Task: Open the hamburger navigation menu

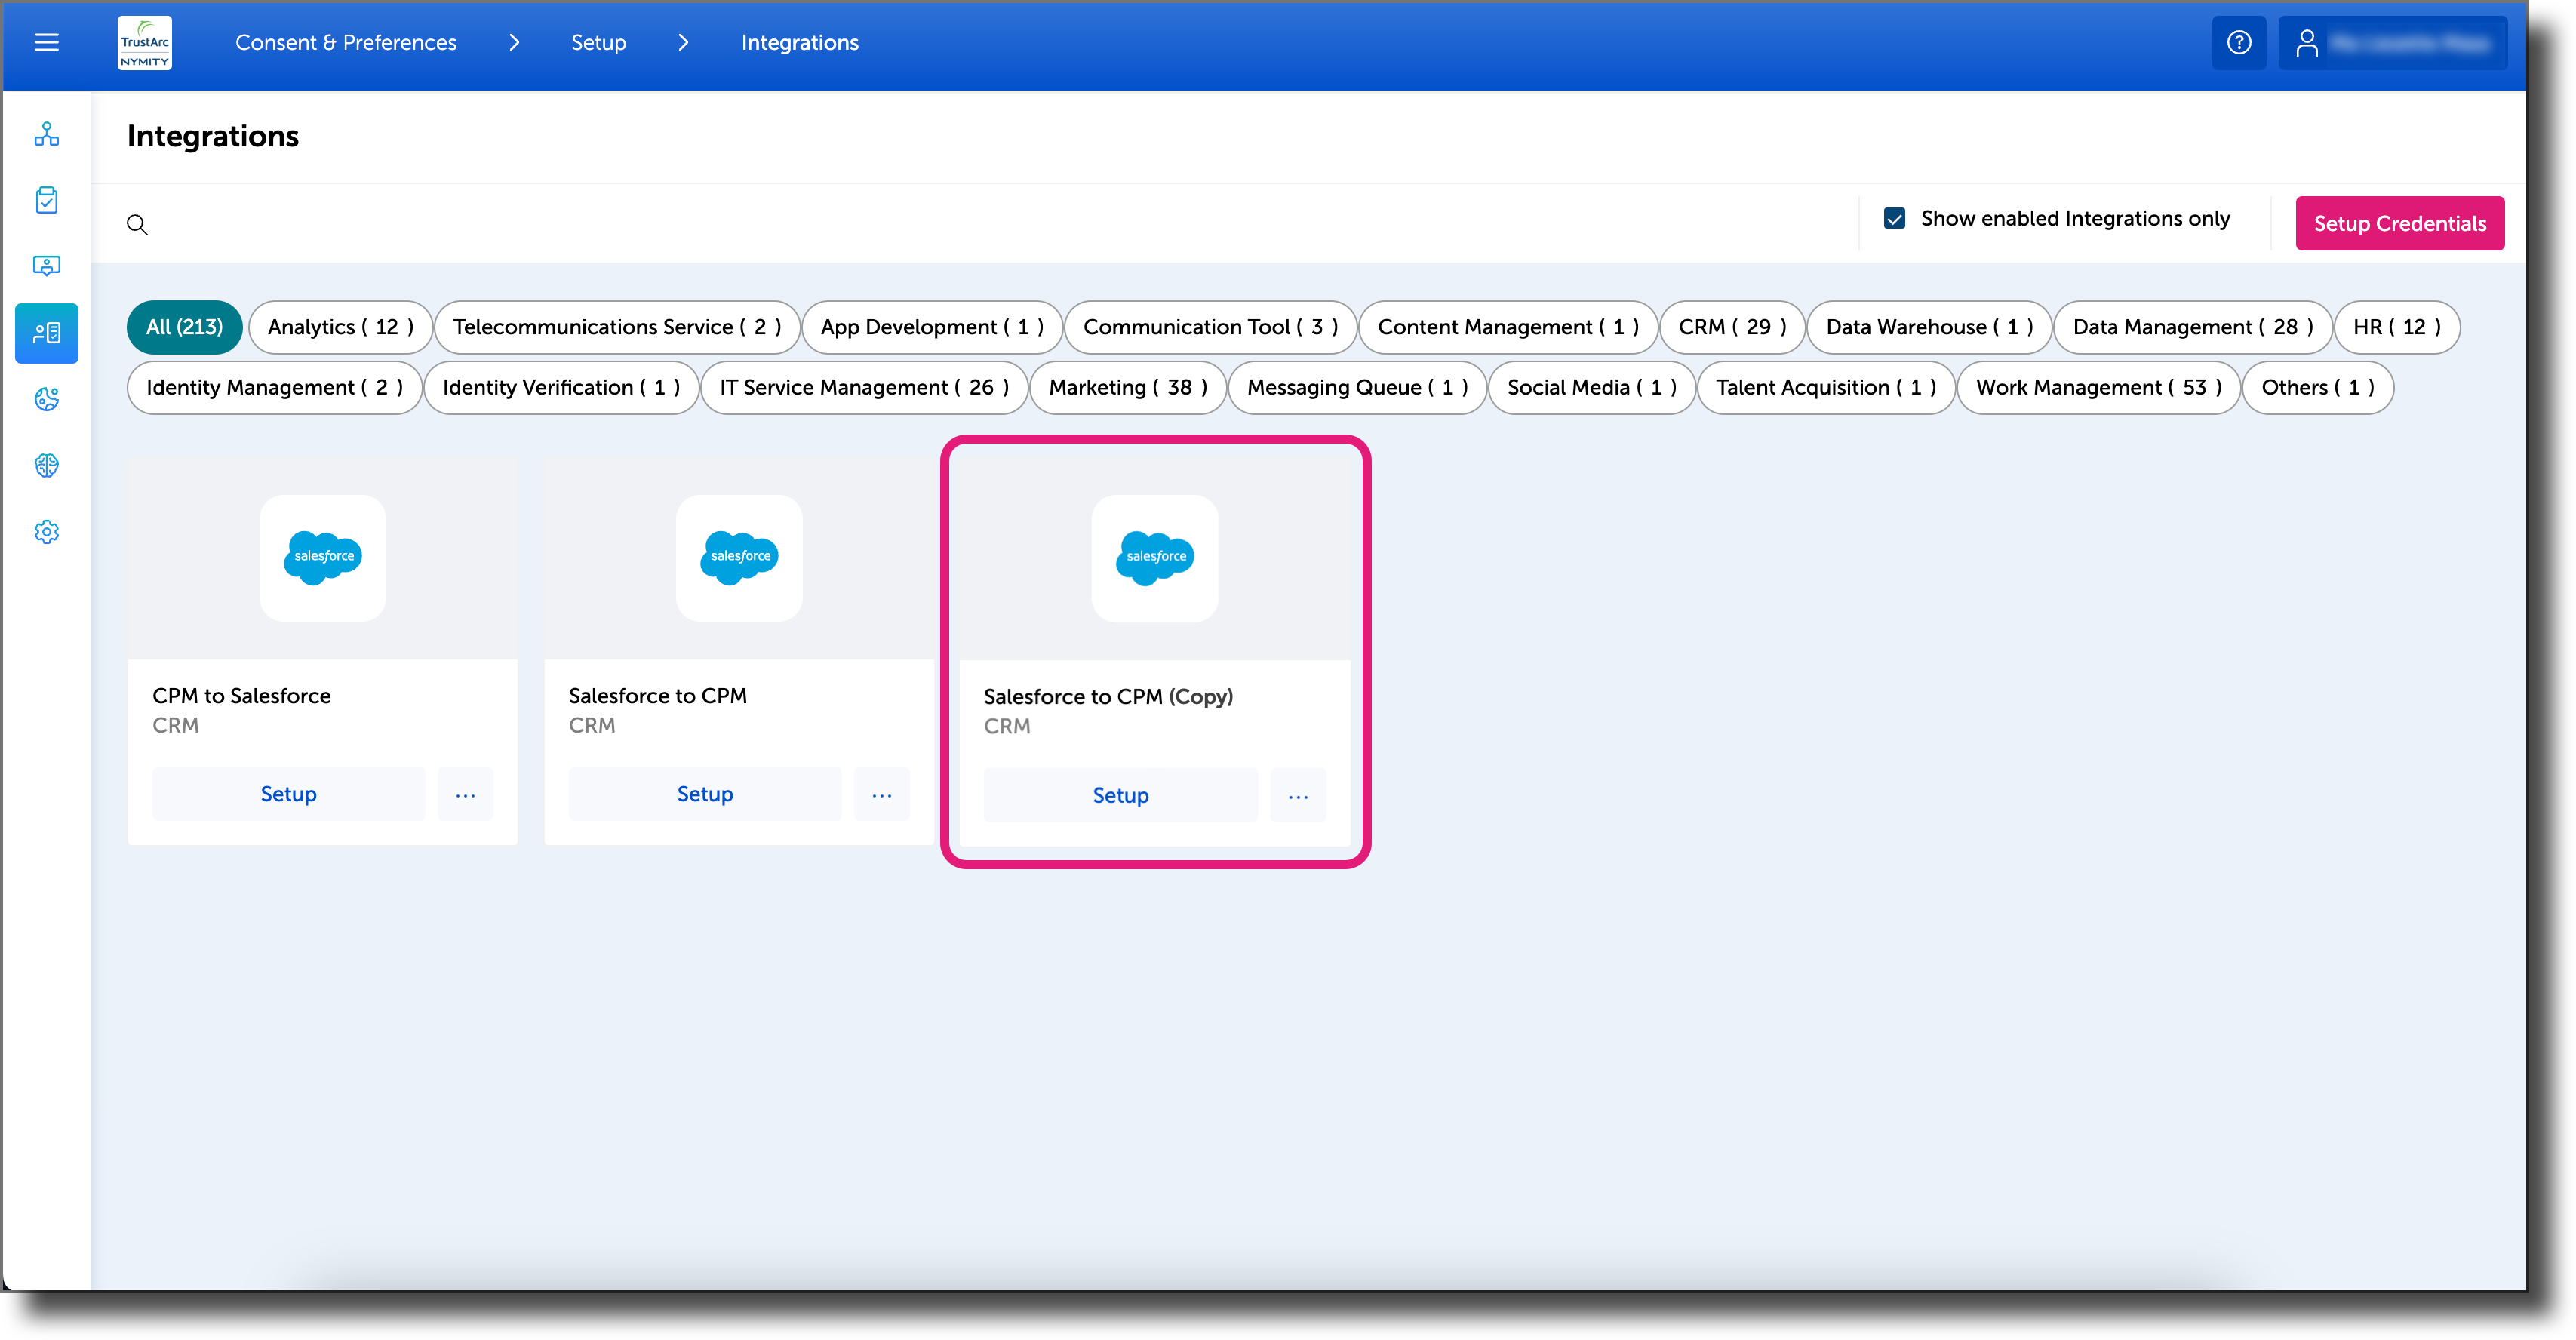Action: click(46, 43)
